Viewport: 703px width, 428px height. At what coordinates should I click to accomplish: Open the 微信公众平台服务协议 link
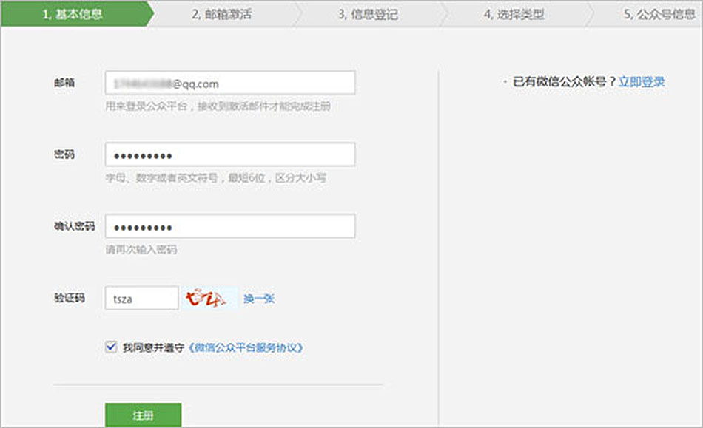click(x=246, y=347)
